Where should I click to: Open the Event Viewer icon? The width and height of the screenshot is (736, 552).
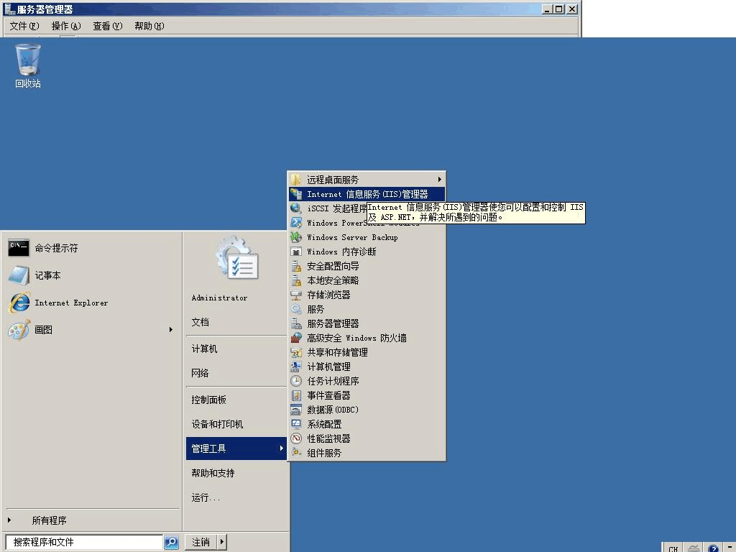(295, 395)
